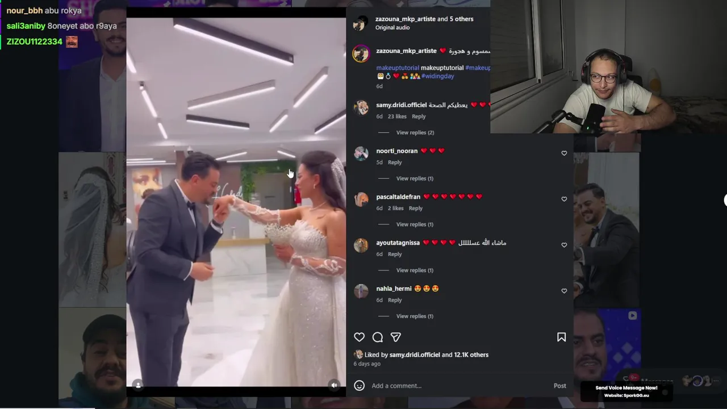Viewport: 727px width, 409px height.
Task: Open the 12.1K others likes list
Action: pyautogui.click(x=471, y=354)
